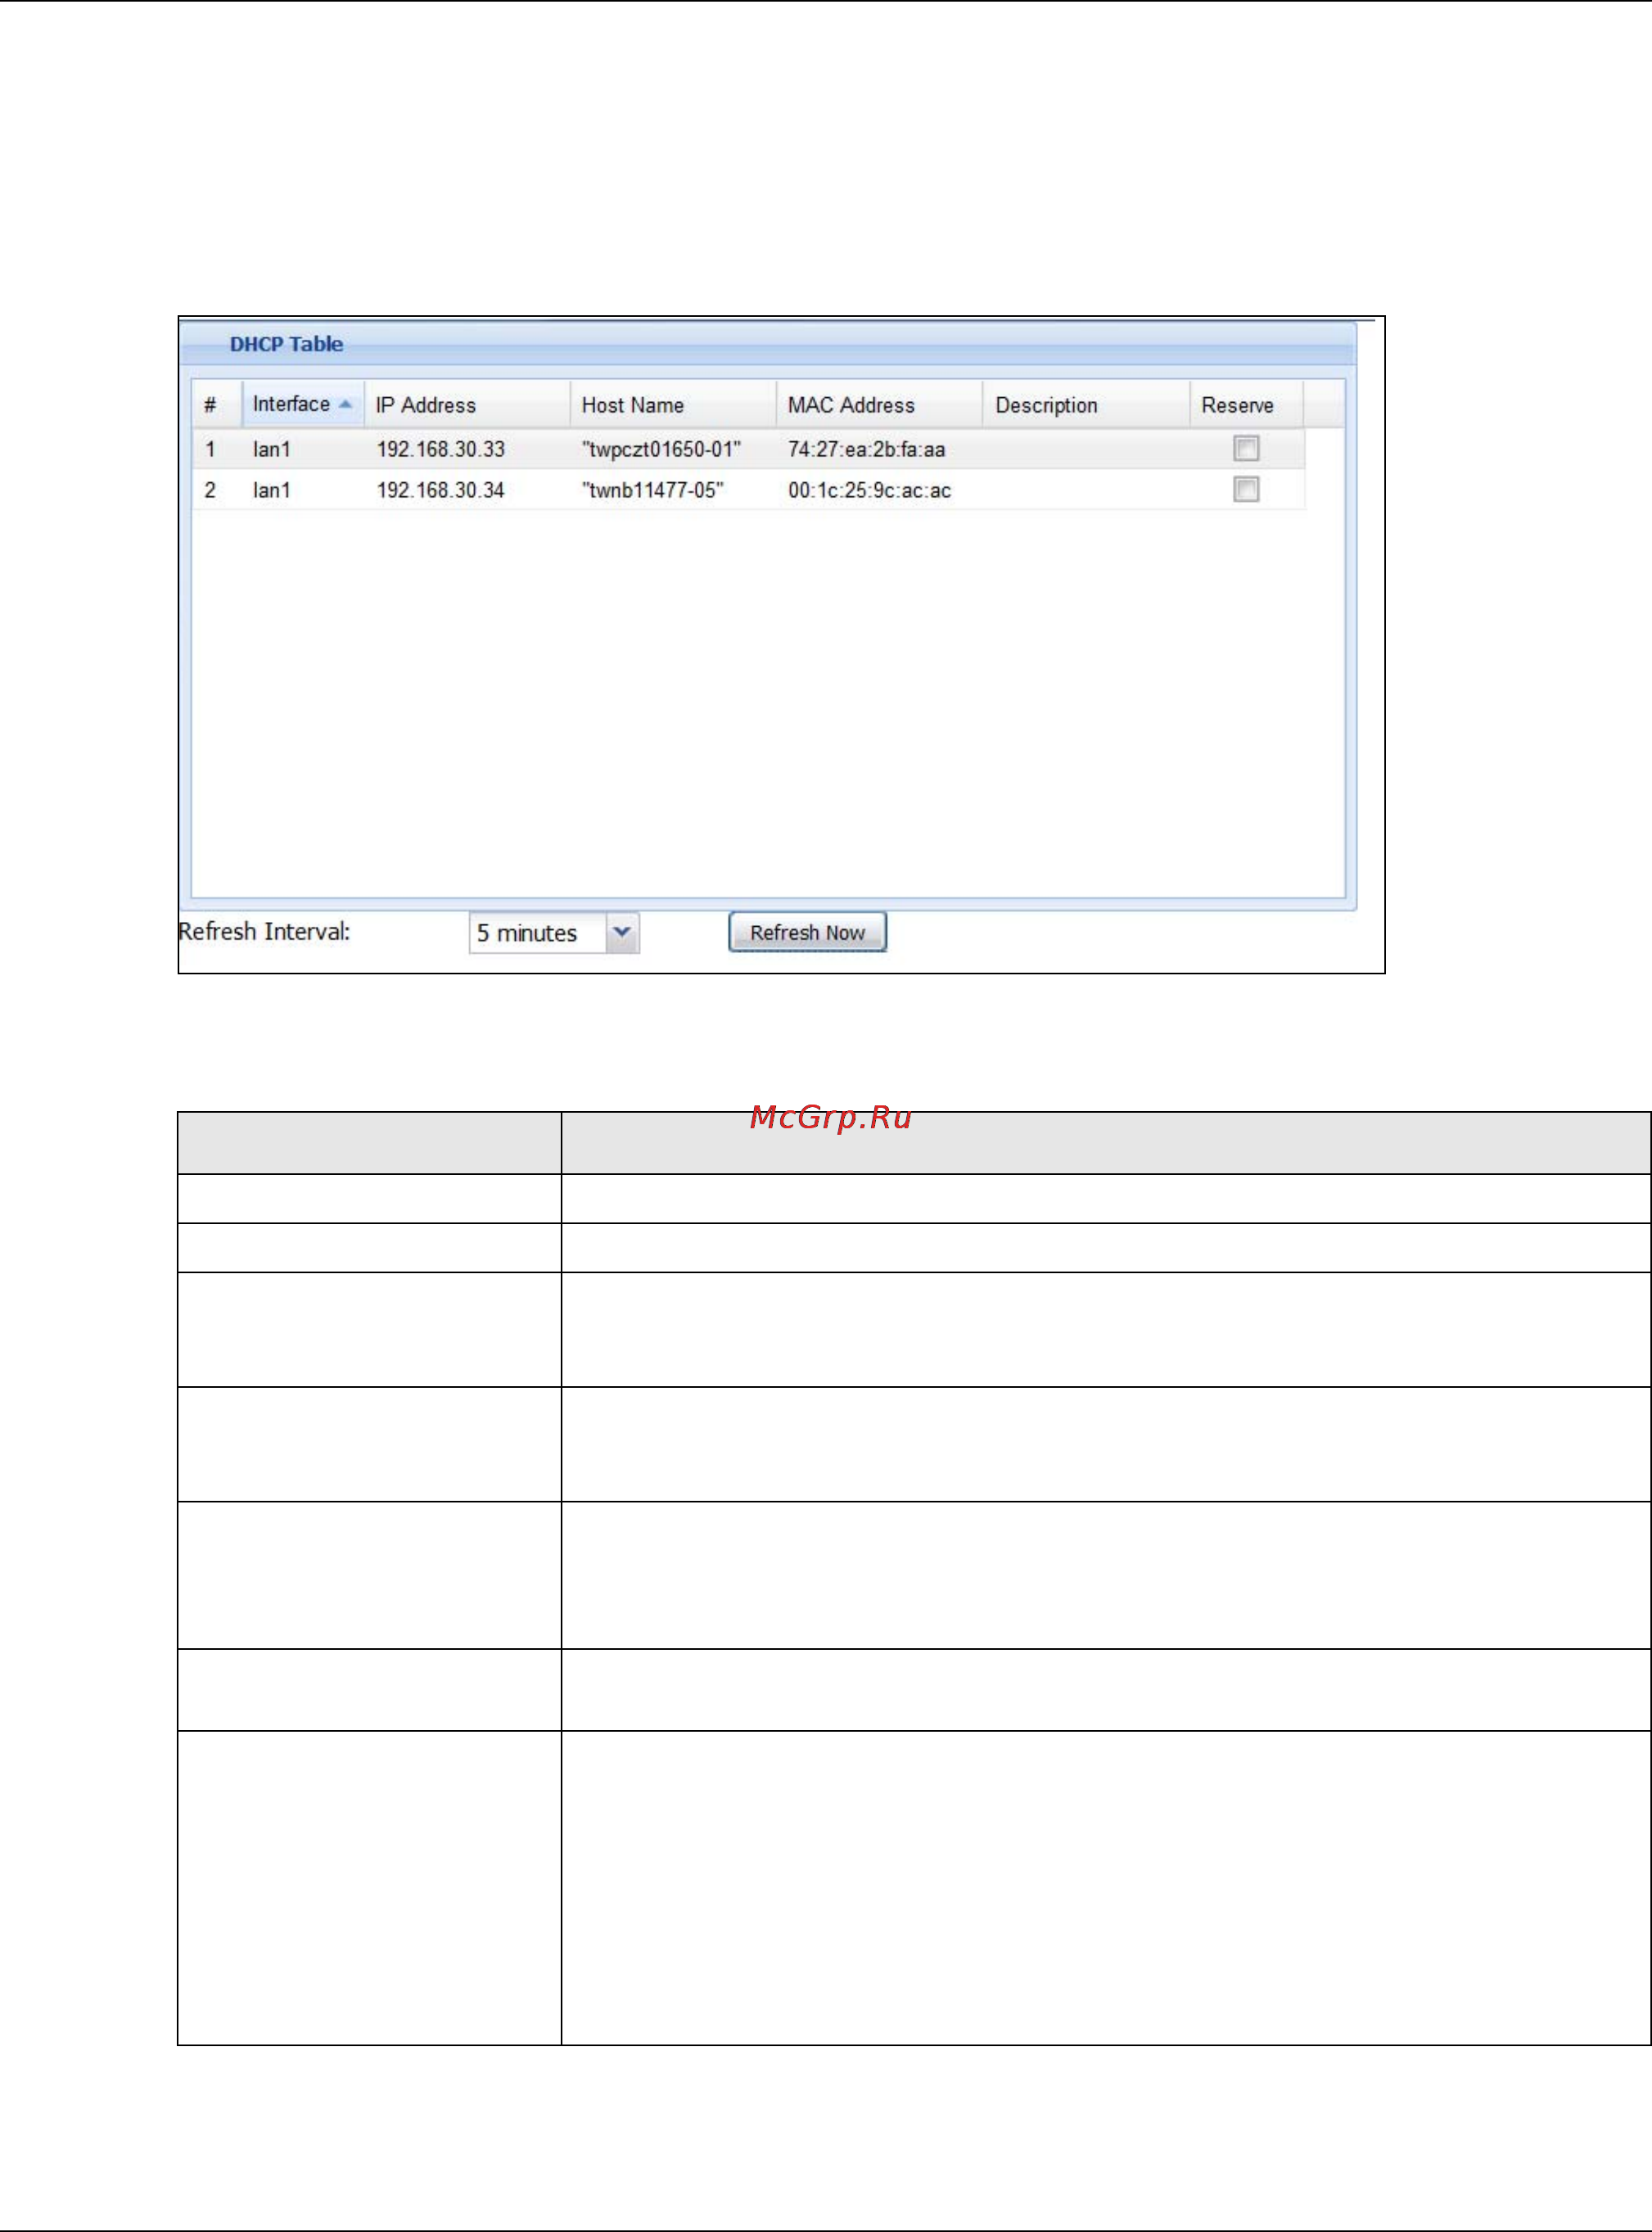Sort by the IP Address column header
This screenshot has height=2232, width=1652.
coord(467,405)
